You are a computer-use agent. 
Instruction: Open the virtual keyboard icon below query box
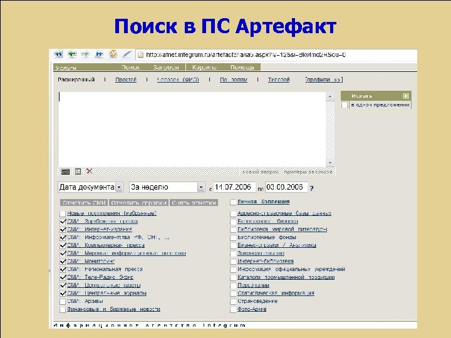pyautogui.click(x=65, y=172)
